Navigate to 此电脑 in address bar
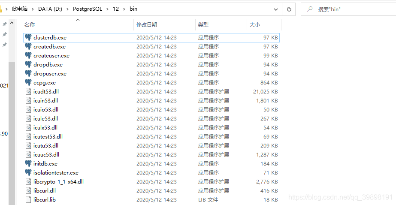Image resolution: width=396 pixels, height=205 pixels. (20, 9)
